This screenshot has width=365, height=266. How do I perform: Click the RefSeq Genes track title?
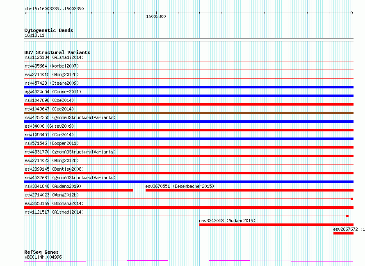[x=41, y=252]
